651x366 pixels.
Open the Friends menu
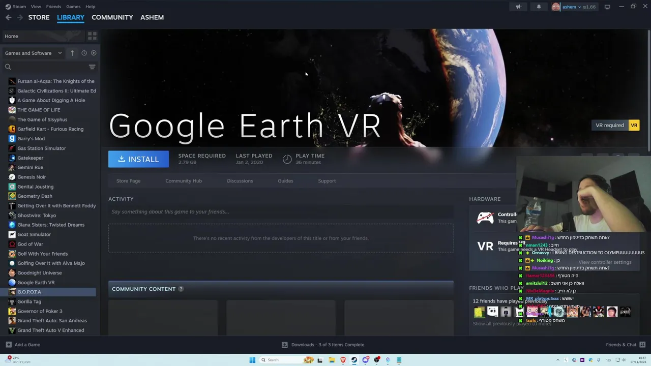pyautogui.click(x=53, y=7)
